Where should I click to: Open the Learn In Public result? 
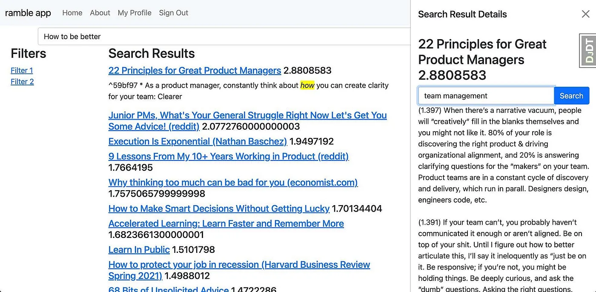139,249
